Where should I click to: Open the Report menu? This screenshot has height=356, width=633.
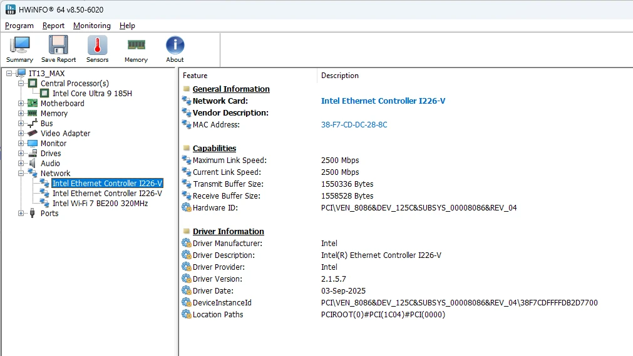click(53, 26)
